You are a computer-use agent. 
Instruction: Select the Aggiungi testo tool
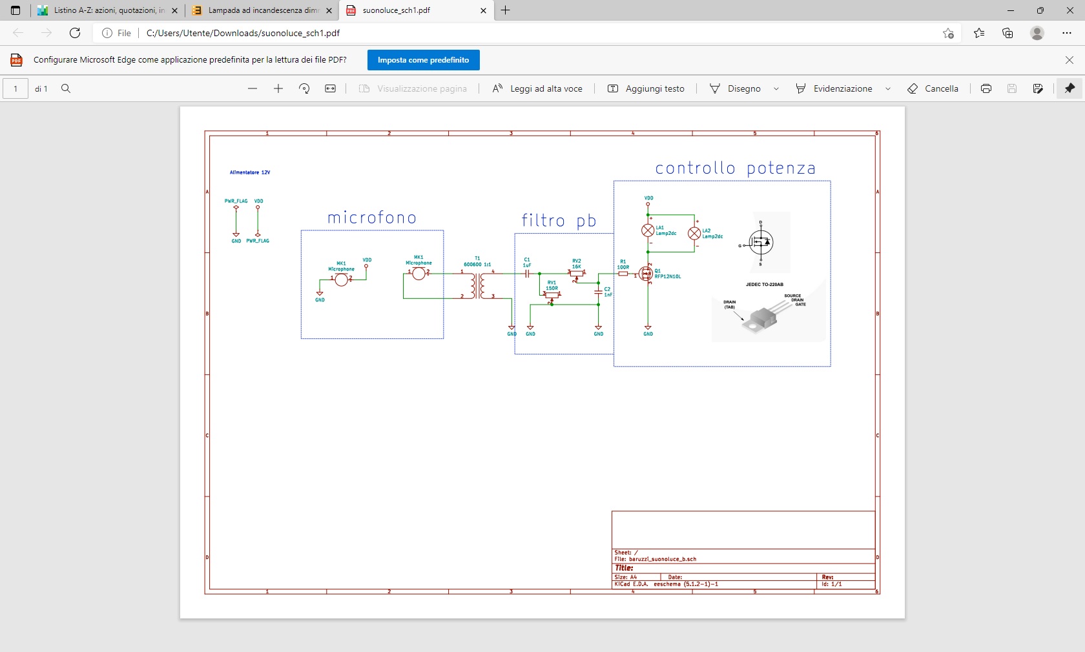coord(646,88)
